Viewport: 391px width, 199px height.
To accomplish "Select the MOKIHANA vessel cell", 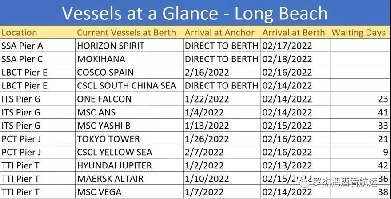I will point(101,59).
